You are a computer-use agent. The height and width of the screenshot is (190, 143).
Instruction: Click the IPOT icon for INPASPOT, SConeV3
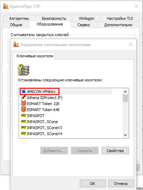pyautogui.click(x=24, y=127)
